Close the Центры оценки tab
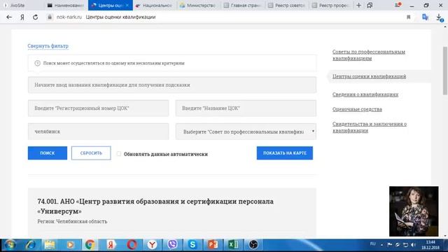Viewport: 448px width, 252px height. (x=127, y=5)
